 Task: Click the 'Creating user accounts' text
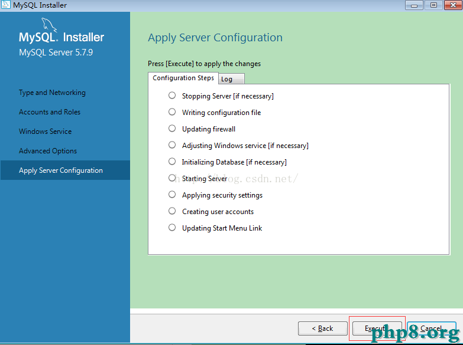click(x=218, y=212)
